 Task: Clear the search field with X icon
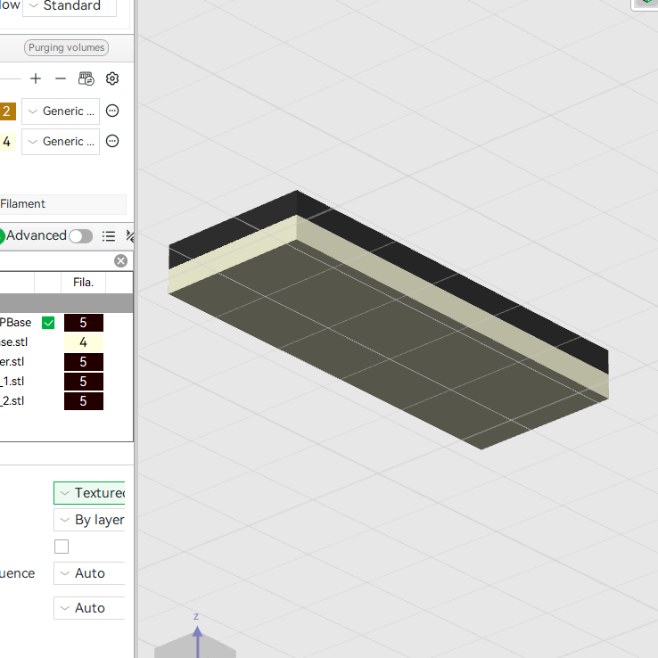(121, 261)
